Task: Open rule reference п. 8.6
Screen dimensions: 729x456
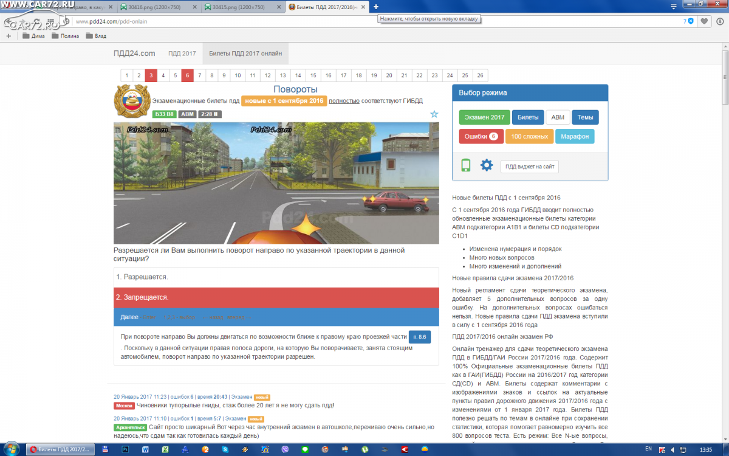Action: [420, 336]
